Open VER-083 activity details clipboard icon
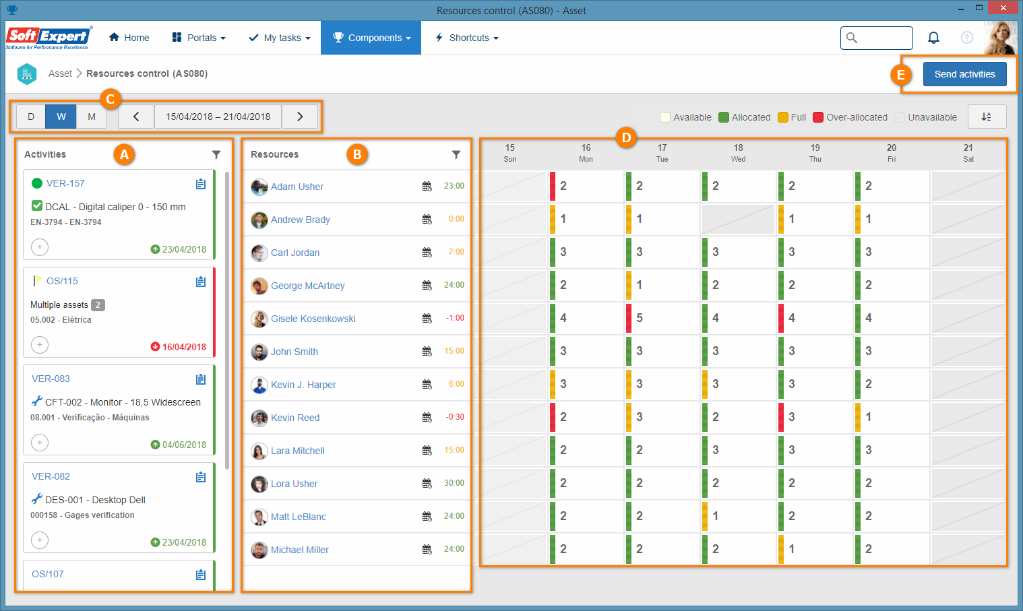 pos(201,379)
